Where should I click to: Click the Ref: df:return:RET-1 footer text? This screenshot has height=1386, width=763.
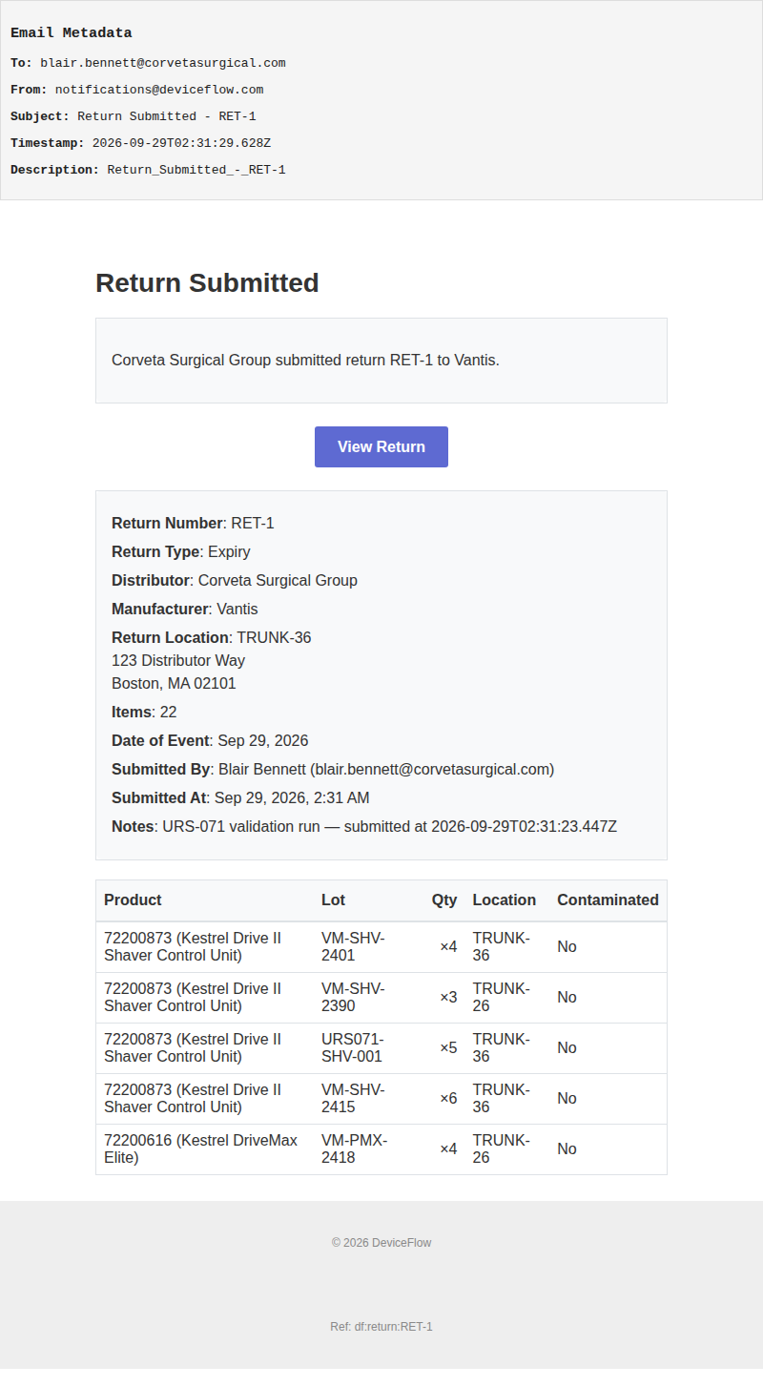(381, 1327)
